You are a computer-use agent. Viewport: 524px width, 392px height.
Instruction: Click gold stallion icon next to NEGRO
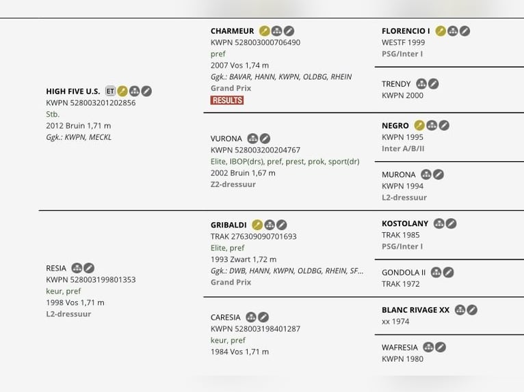(419, 126)
